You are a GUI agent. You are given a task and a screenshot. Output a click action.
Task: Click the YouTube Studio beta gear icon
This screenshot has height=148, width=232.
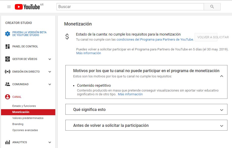point(8,34)
